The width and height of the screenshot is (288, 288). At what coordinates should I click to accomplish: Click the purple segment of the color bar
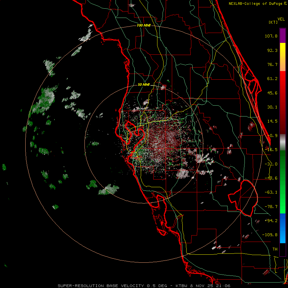(283, 36)
